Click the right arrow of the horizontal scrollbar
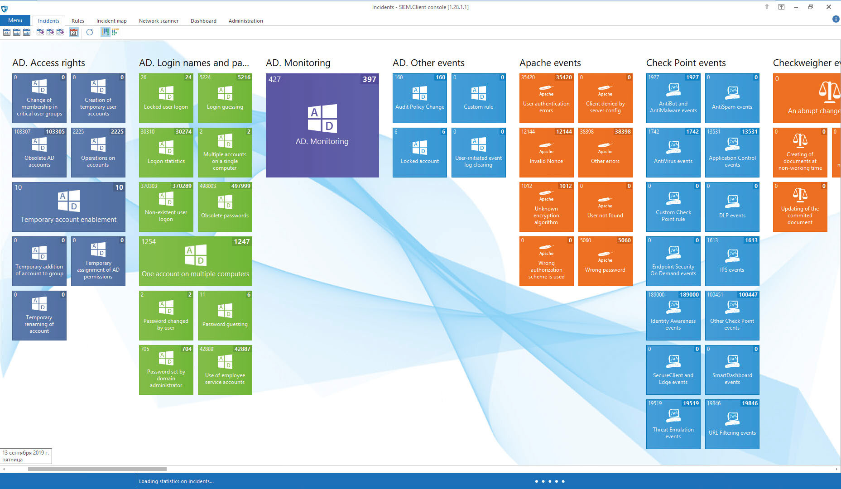 coord(837,469)
